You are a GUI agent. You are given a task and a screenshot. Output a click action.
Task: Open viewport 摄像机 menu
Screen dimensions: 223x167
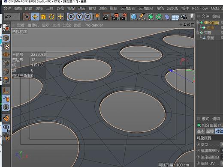click(x=33, y=25)
